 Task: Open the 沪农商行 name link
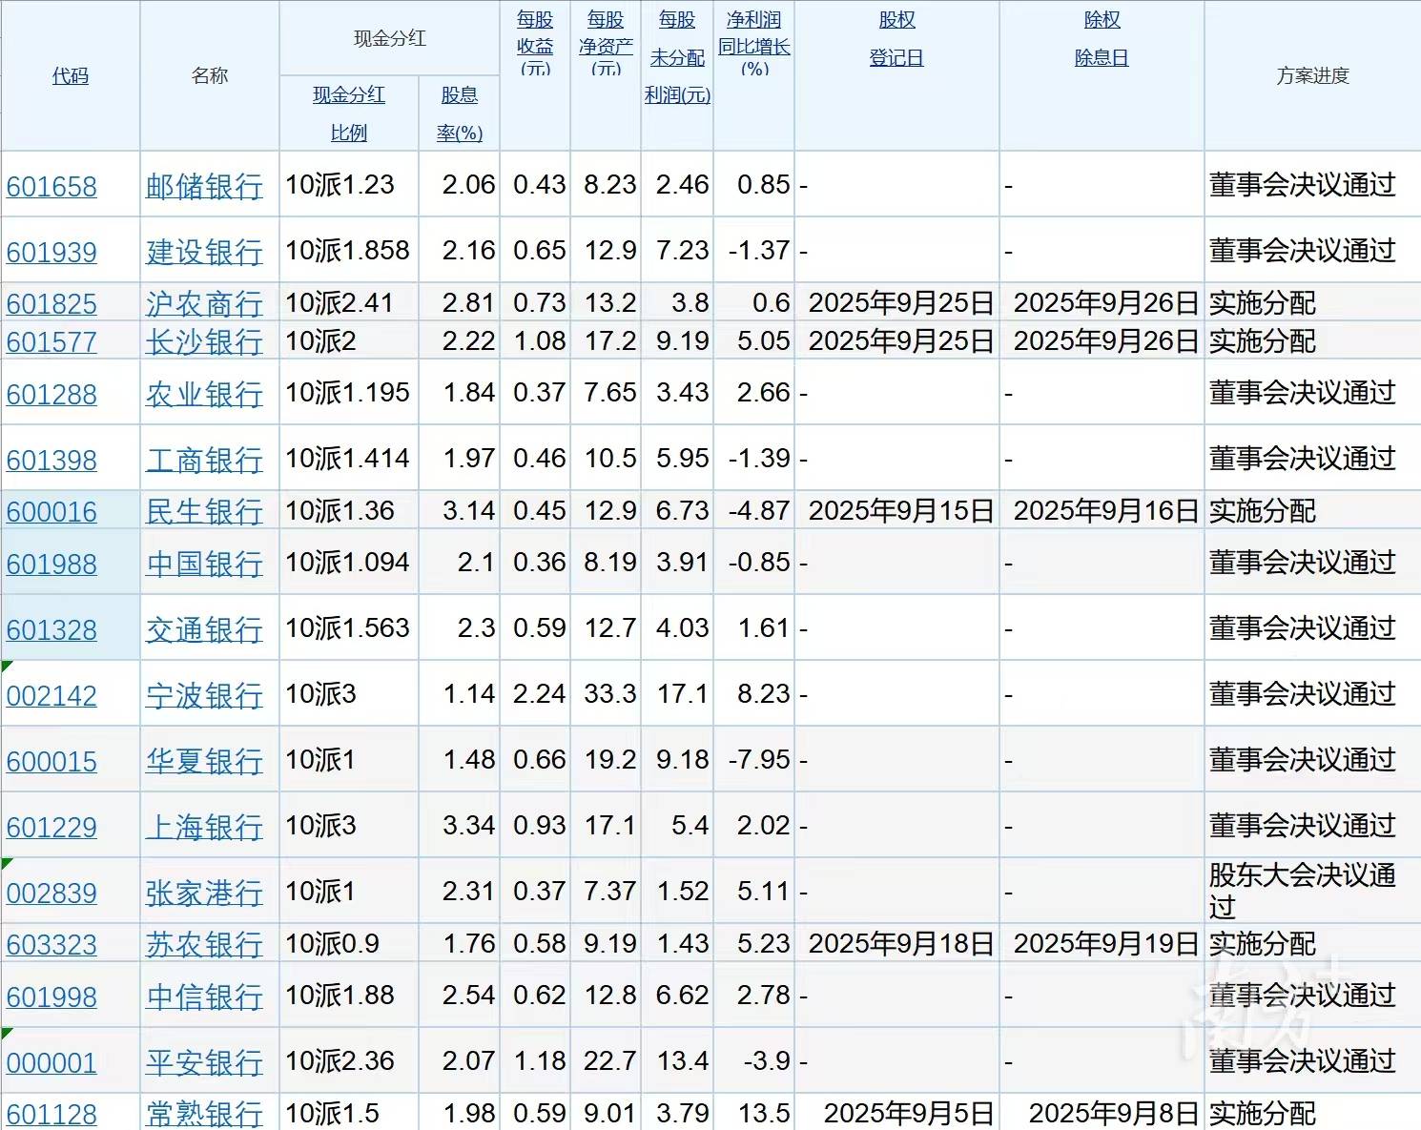tap(204, 303)
